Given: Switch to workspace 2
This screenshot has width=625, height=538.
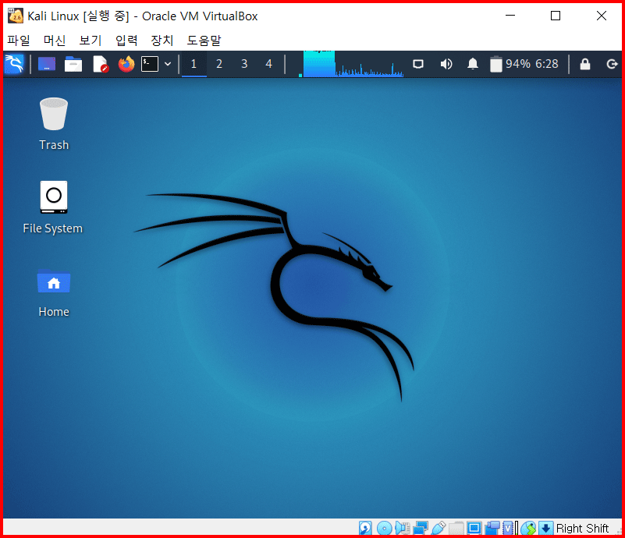Looking at the screenshot, I should point(218,64).
